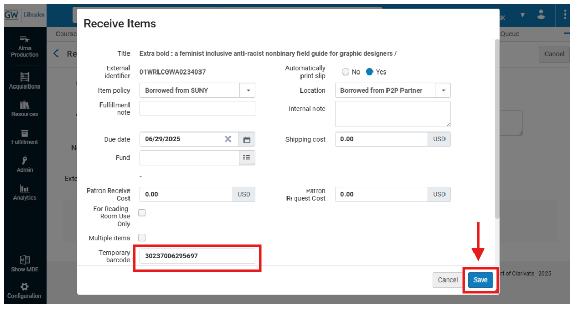Open the Acquisitions sidebar icon
The width and height of the screenshot is (574, 309).
(24, 80)
